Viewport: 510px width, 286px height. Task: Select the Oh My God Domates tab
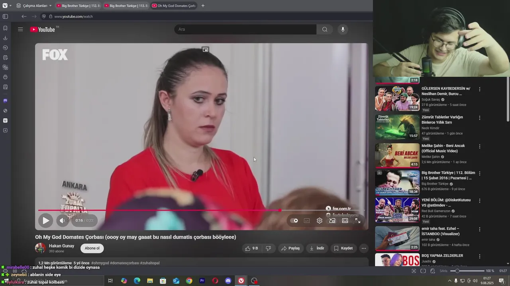click(x=173, y=6)
